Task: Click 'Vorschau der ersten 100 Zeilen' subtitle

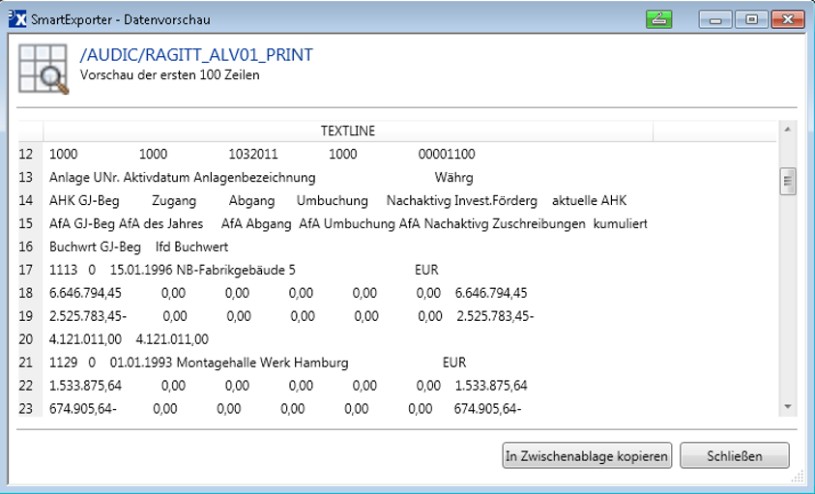Action: tap(169, 74)
